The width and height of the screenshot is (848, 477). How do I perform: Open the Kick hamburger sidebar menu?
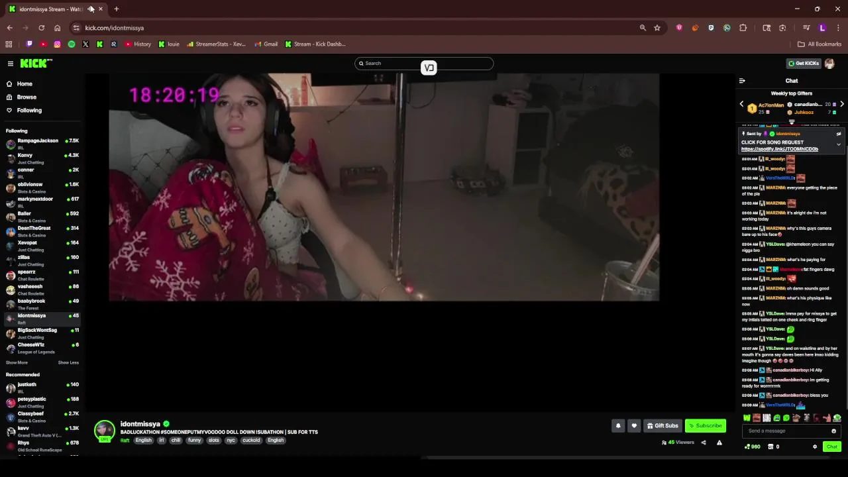11,64
